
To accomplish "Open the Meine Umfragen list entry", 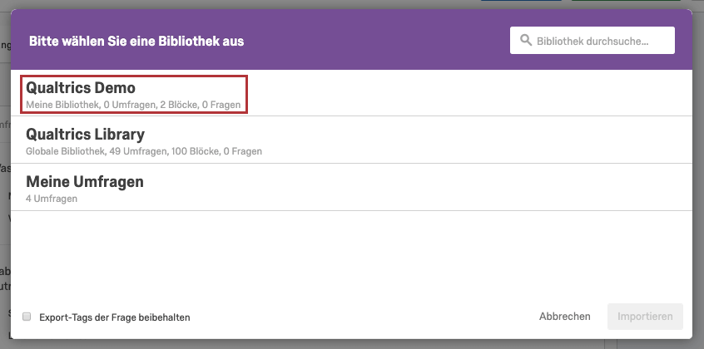I will click(x=351, y=187).
